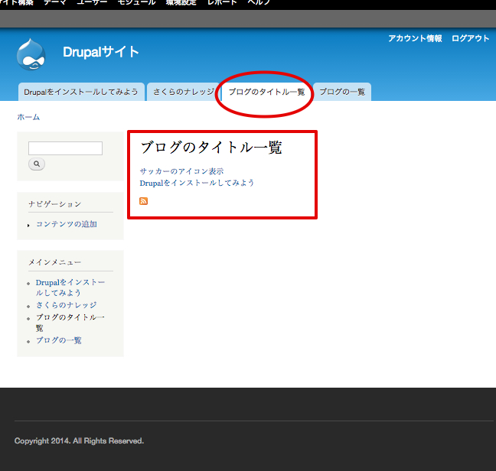Open the サッカーのアイコン表示 blog post

181,171
